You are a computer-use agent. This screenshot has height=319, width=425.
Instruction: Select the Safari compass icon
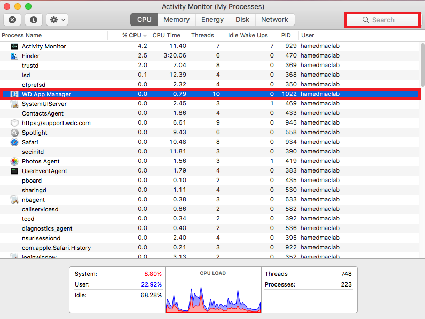click(14, 142)
